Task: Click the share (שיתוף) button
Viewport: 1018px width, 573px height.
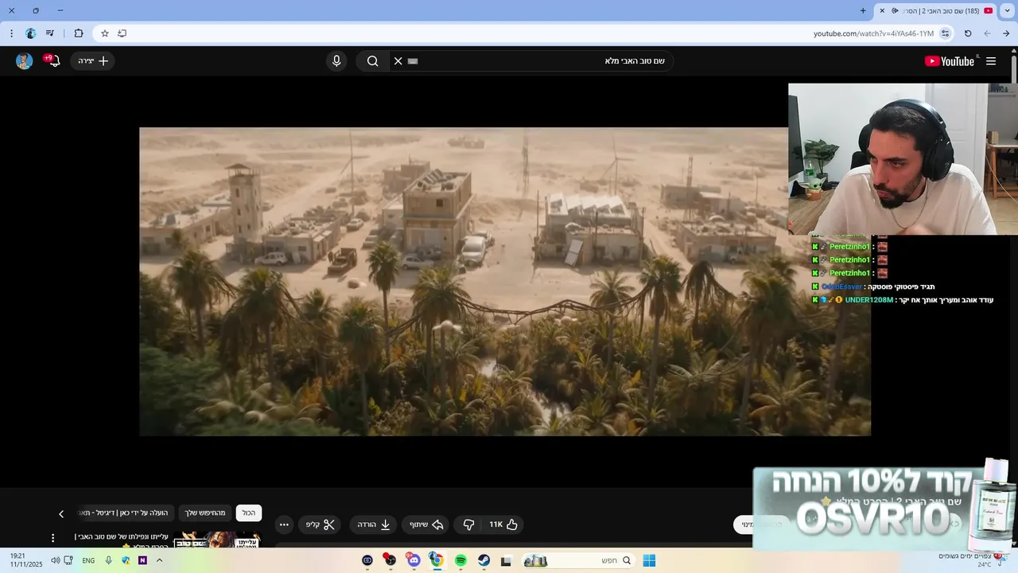Action: 425,524
